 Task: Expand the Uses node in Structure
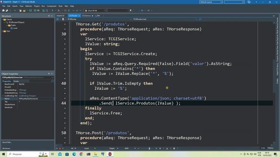(x=3, y=31)
